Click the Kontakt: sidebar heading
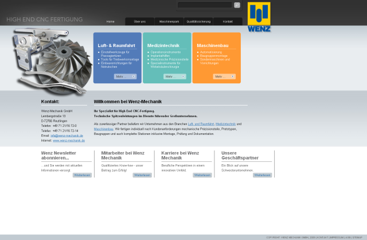Viewport: 367px width, 240px height. click(50, 102)
